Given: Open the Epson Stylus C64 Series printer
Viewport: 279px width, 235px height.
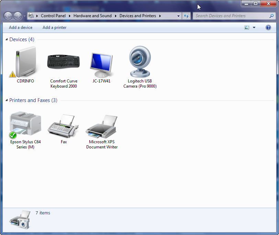Looking at the screenshot, I should click(25, 123).
